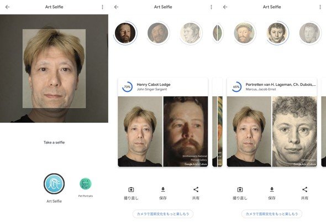Retake selfie under the Portretten van H. Lageman match
Image resolution: width=326 pixels, height=222 pixels.
coord(240,193)
